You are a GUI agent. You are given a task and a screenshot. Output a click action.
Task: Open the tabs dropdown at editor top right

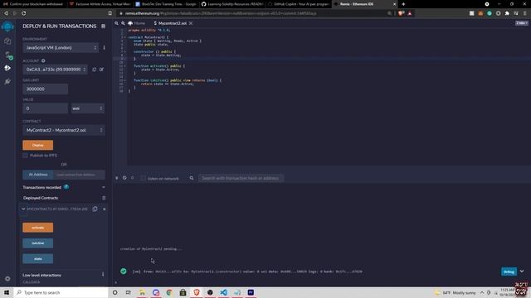(522, 23)
